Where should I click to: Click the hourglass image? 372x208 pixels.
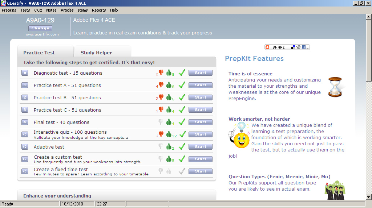click(335, 87)
